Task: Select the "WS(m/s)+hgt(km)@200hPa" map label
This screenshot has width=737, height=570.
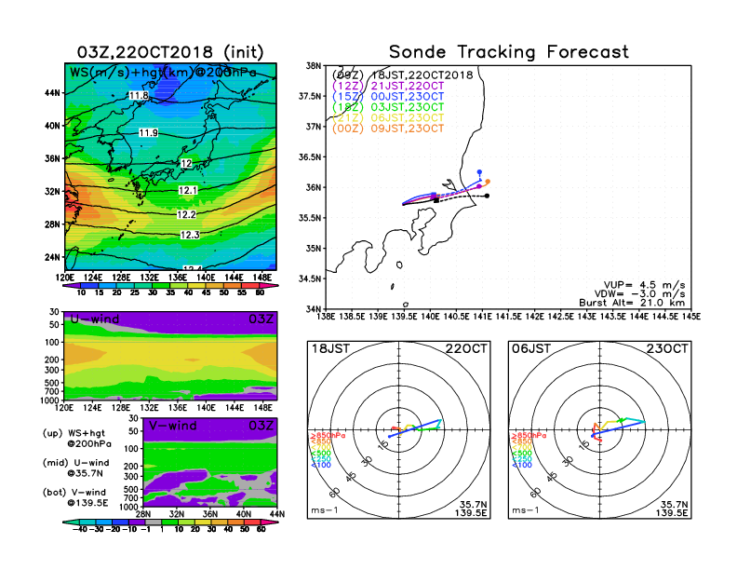Action: [163, 73]
